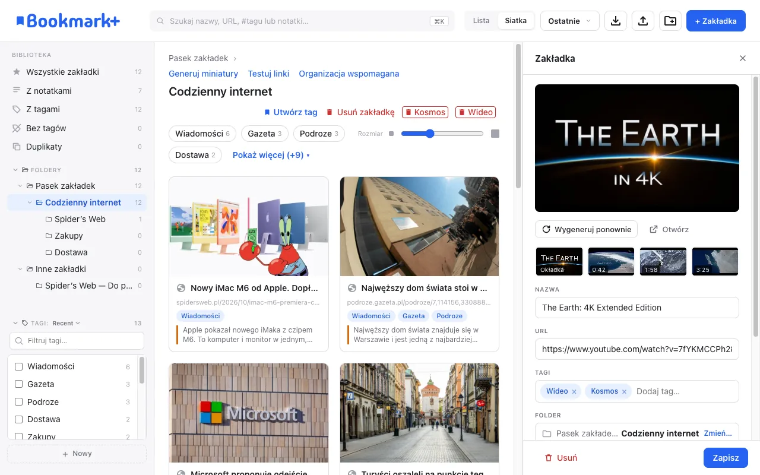This screenshot has width=760, height=475.
Task: Open the Tagi Recent sort dropdown
Action: (x=66, y=324)
